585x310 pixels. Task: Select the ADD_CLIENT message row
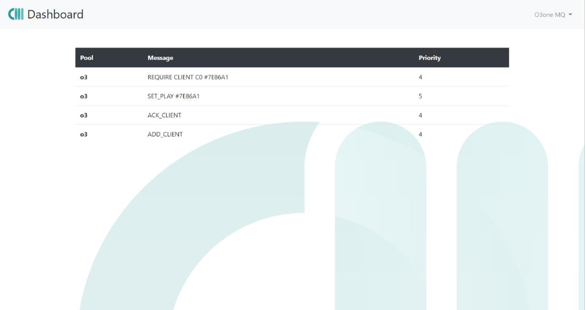click(x=165, y=134)
